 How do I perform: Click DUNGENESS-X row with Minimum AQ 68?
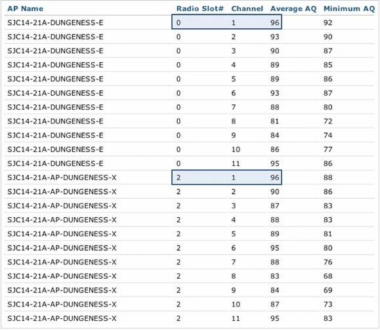(189, 276)
